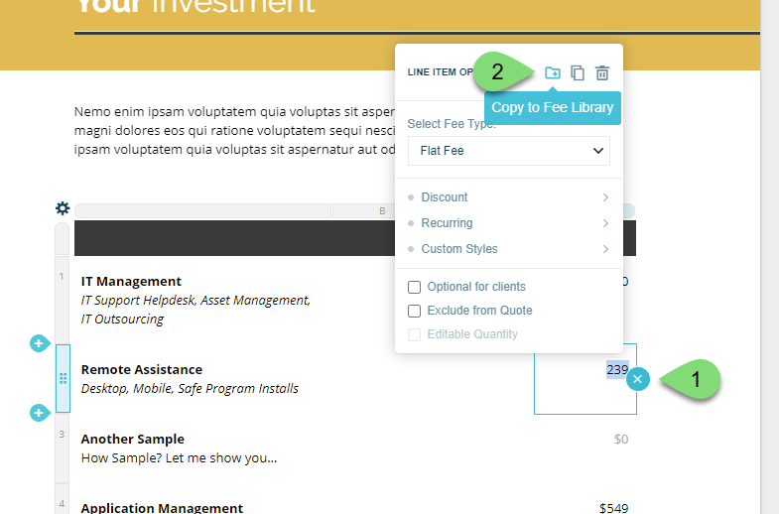Toggle the Editable Quantity checkbox
779x514 pixels.
click(415, 334)
